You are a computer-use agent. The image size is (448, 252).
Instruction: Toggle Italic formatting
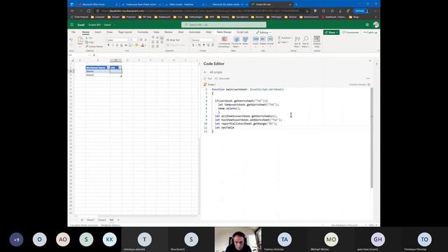tap(113, 45)
